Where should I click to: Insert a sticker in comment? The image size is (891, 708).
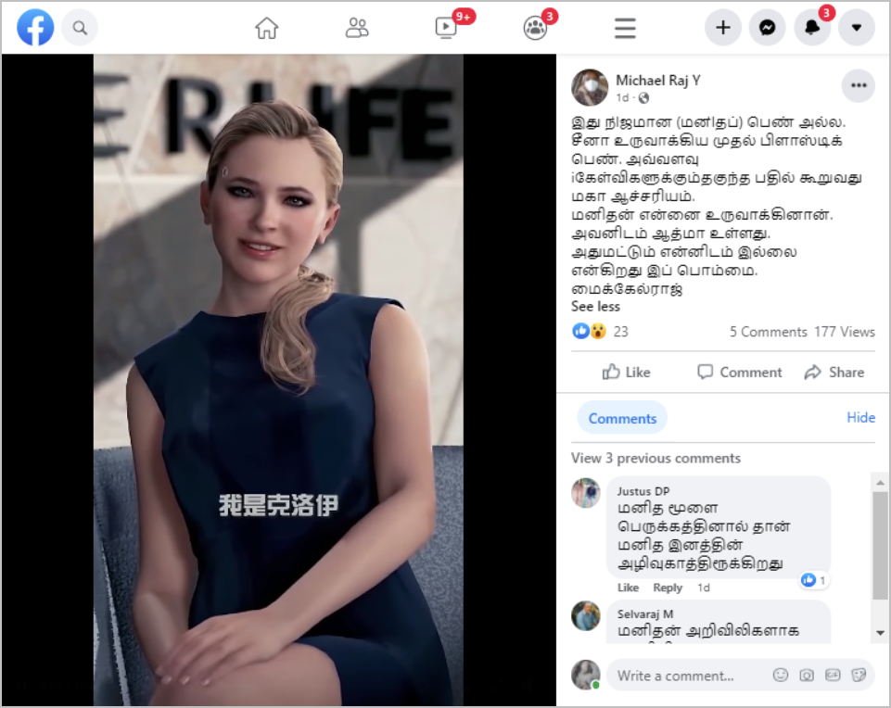(859, 675)
